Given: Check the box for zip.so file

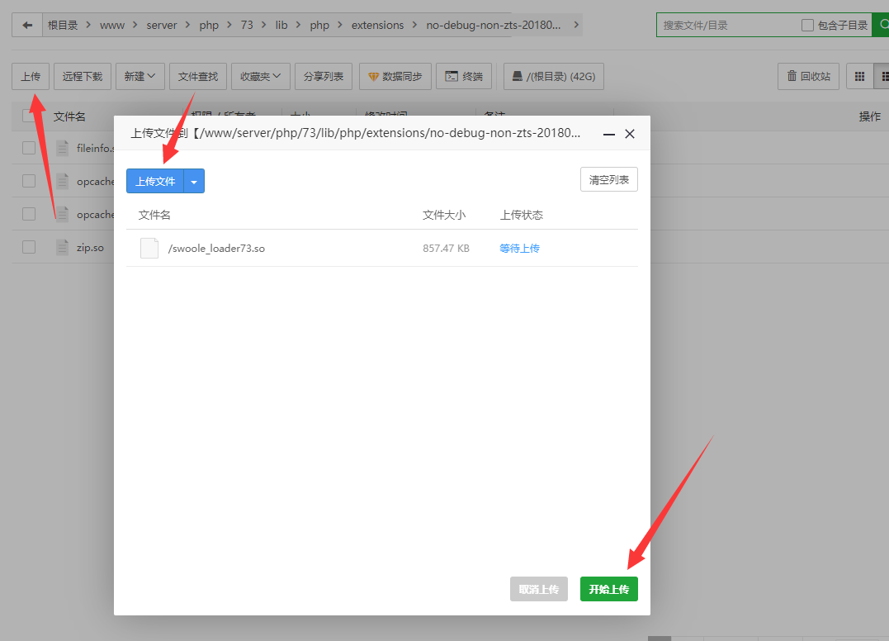Looking at the screenshot, I should point(29,247).
